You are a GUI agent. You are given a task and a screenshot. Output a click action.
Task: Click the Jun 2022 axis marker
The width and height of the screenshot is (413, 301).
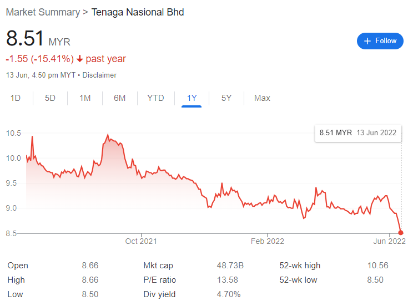click(389, 241)
